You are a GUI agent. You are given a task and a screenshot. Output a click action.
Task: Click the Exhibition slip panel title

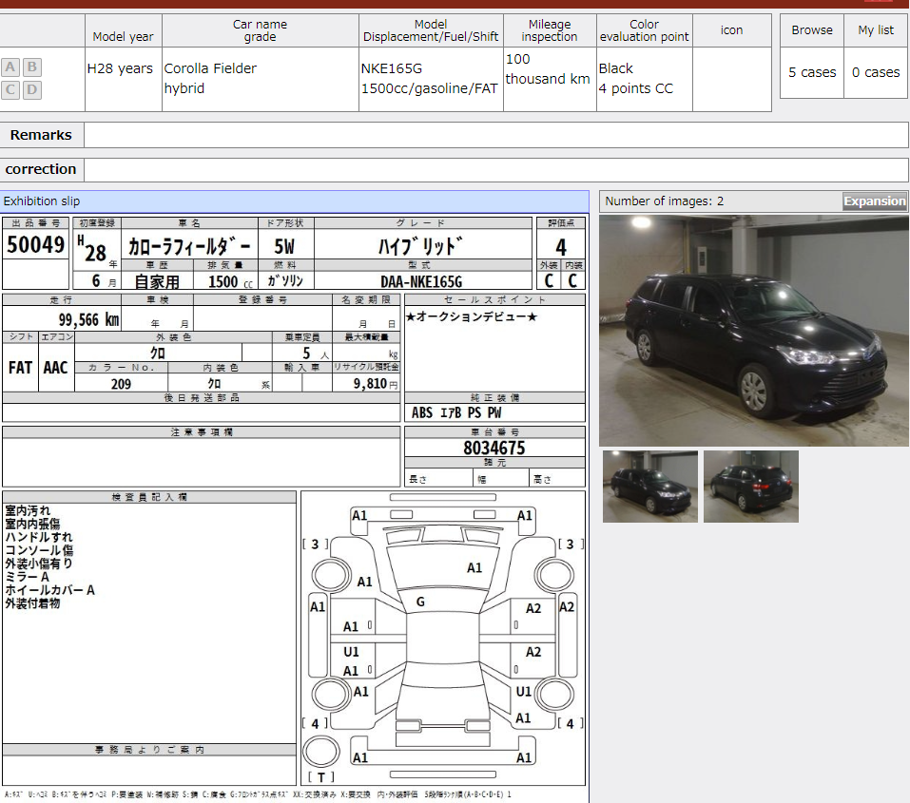pos(45,201)
